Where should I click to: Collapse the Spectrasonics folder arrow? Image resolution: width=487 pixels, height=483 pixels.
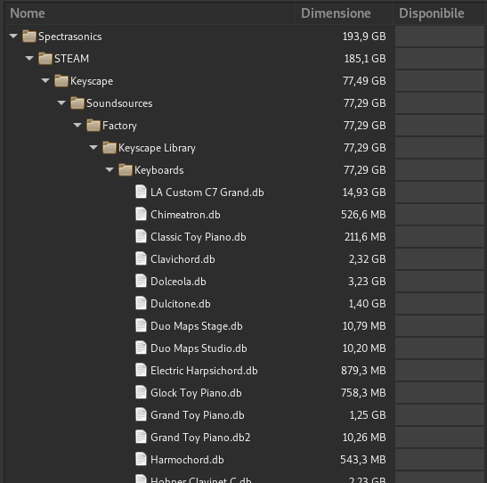tap(13, 36)
